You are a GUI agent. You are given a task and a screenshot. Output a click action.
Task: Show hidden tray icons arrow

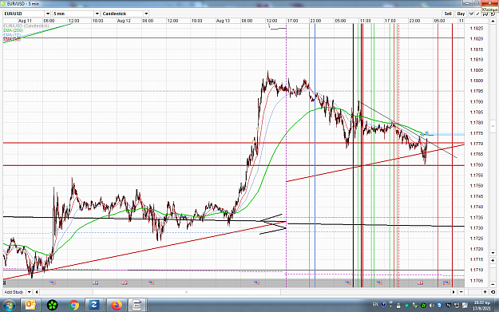(390, 306)
